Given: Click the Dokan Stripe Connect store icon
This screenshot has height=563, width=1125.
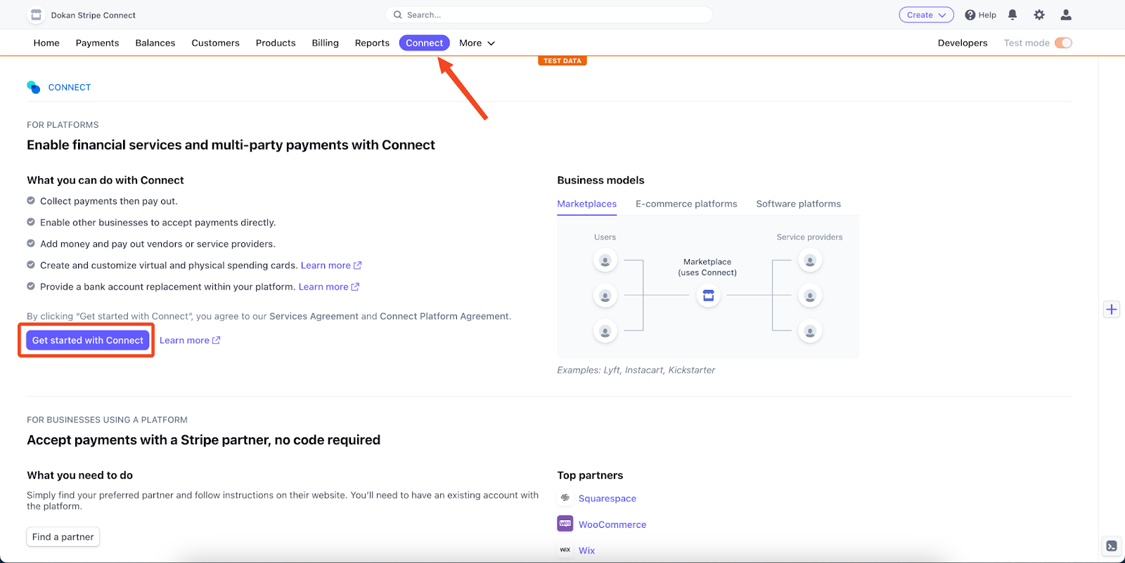Looking at the screenshot, I should (x=36, y=15).
